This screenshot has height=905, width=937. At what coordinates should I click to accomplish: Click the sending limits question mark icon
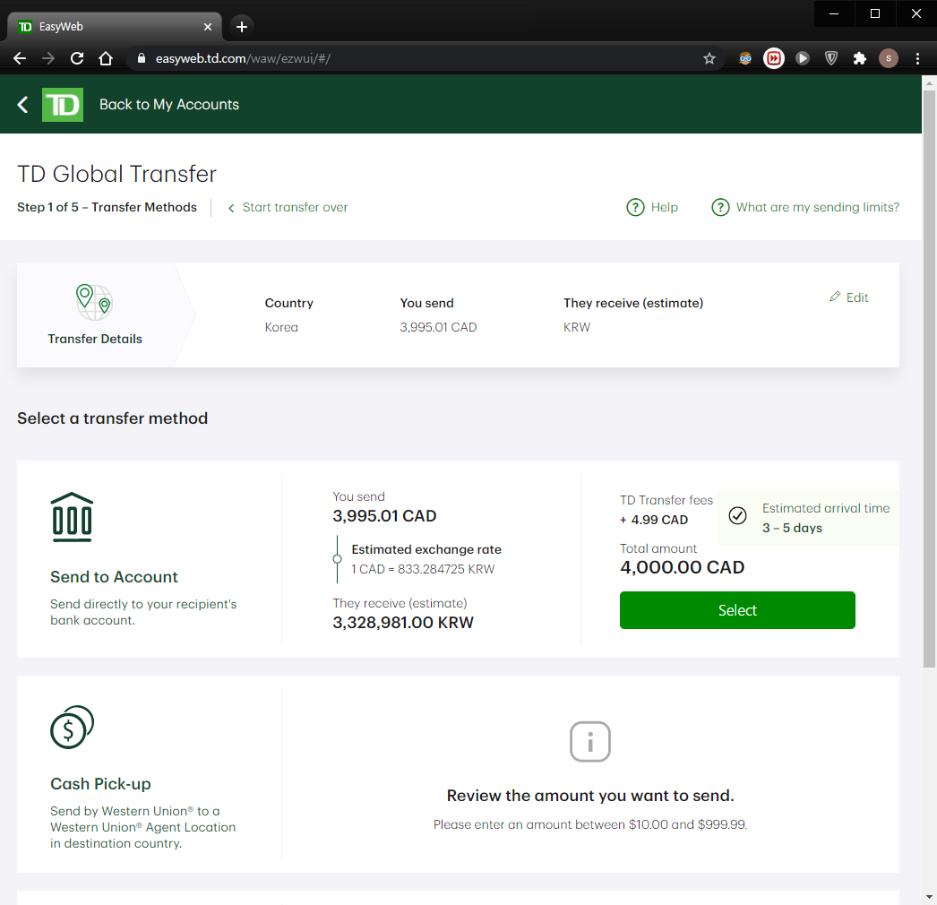pyautogui.click(x=720, y=207)
